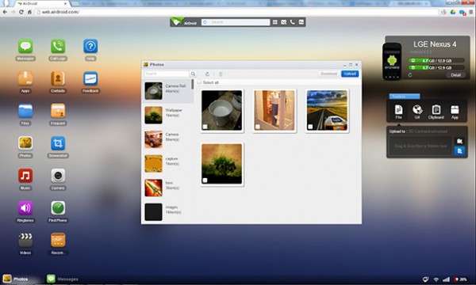Screen dimensions: 476x285
Task: Click the phone call icon in top bar
Action: [x=292, y=22]
